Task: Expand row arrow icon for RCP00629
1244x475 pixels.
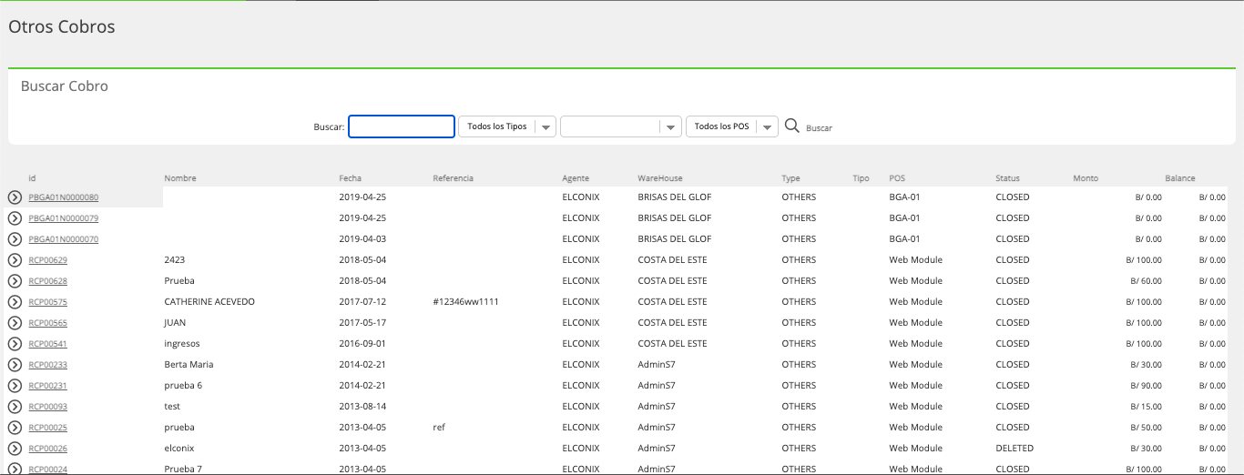Action: [x=15, y=260]
